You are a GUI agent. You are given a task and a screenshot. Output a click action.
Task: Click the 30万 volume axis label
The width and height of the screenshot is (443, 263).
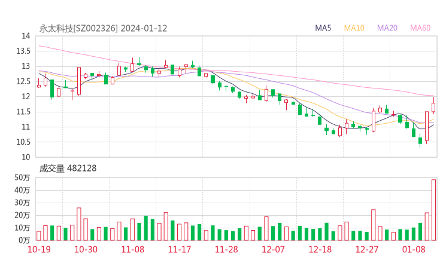[22, 203]
